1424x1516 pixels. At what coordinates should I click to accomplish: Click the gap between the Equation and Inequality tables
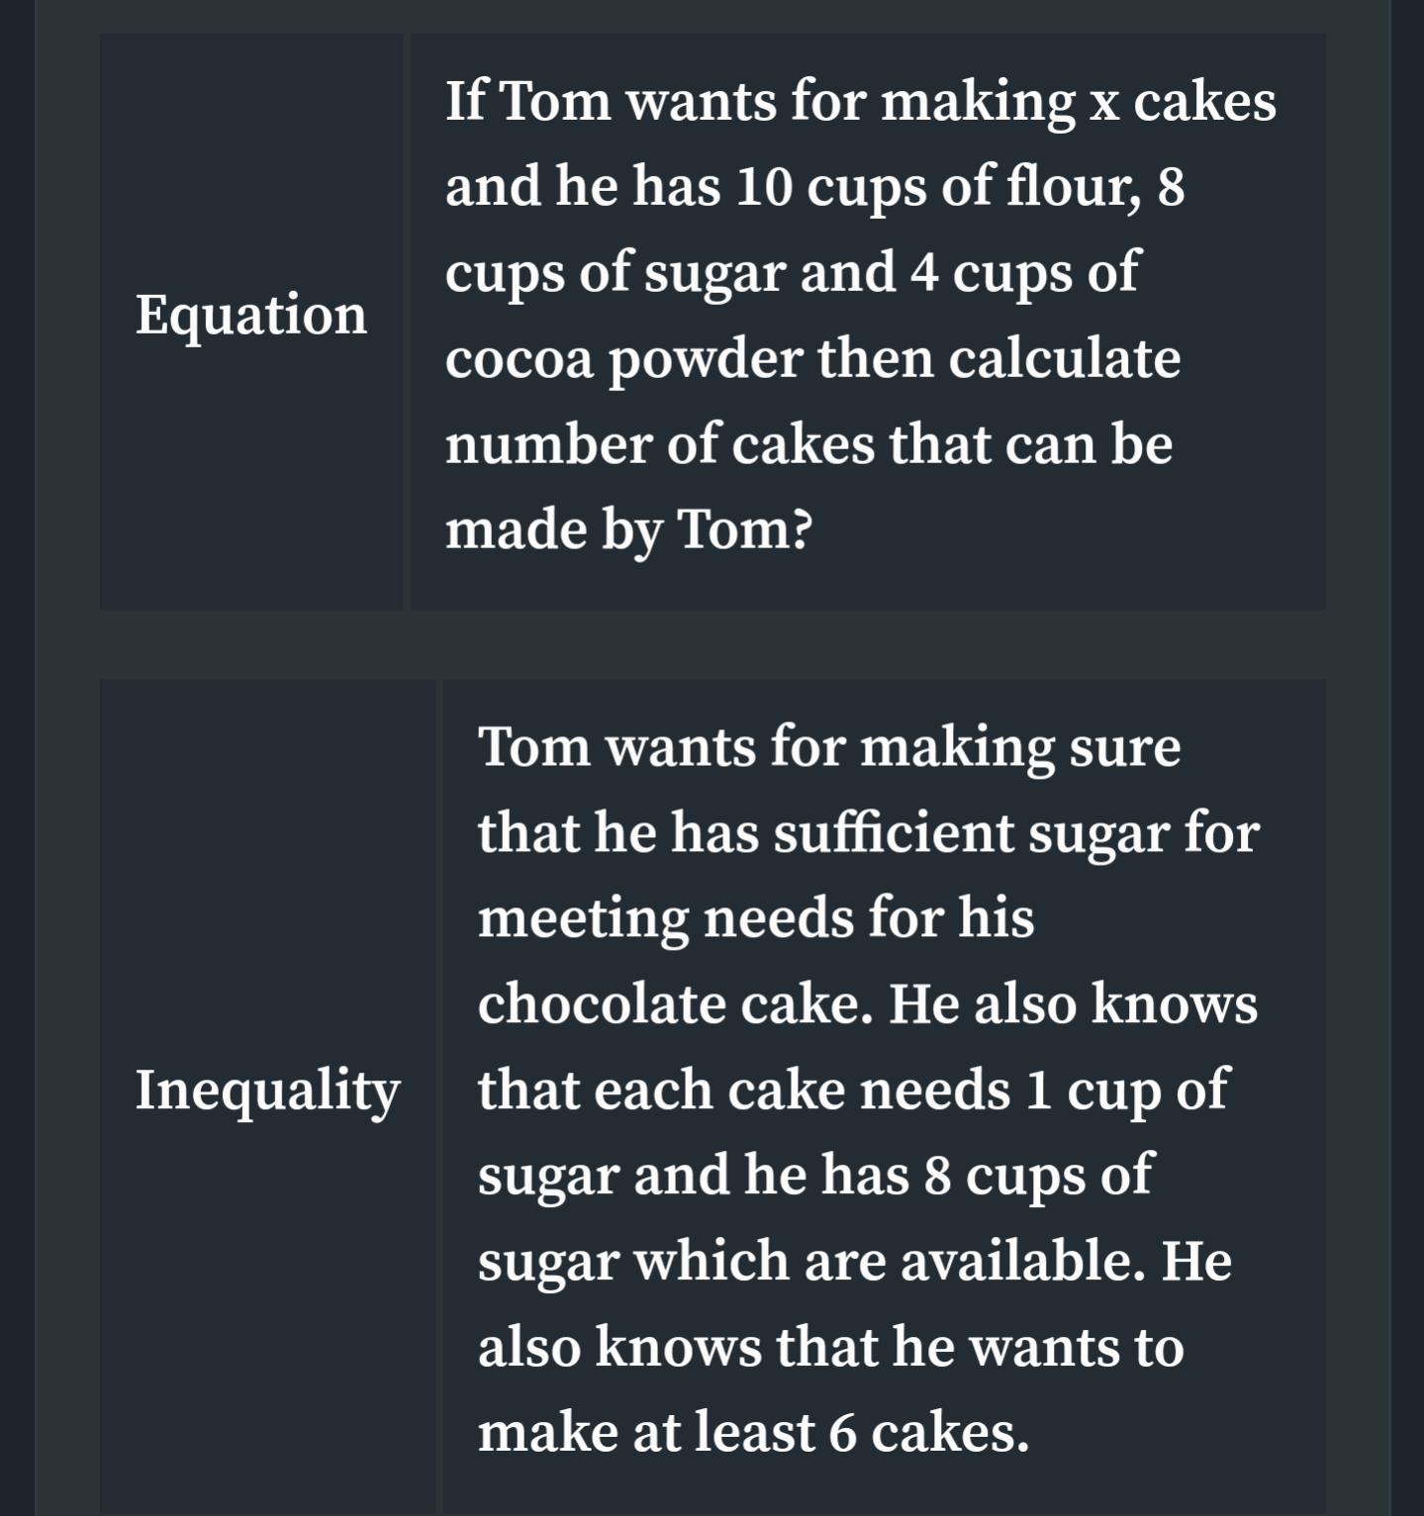click(712, 644)
